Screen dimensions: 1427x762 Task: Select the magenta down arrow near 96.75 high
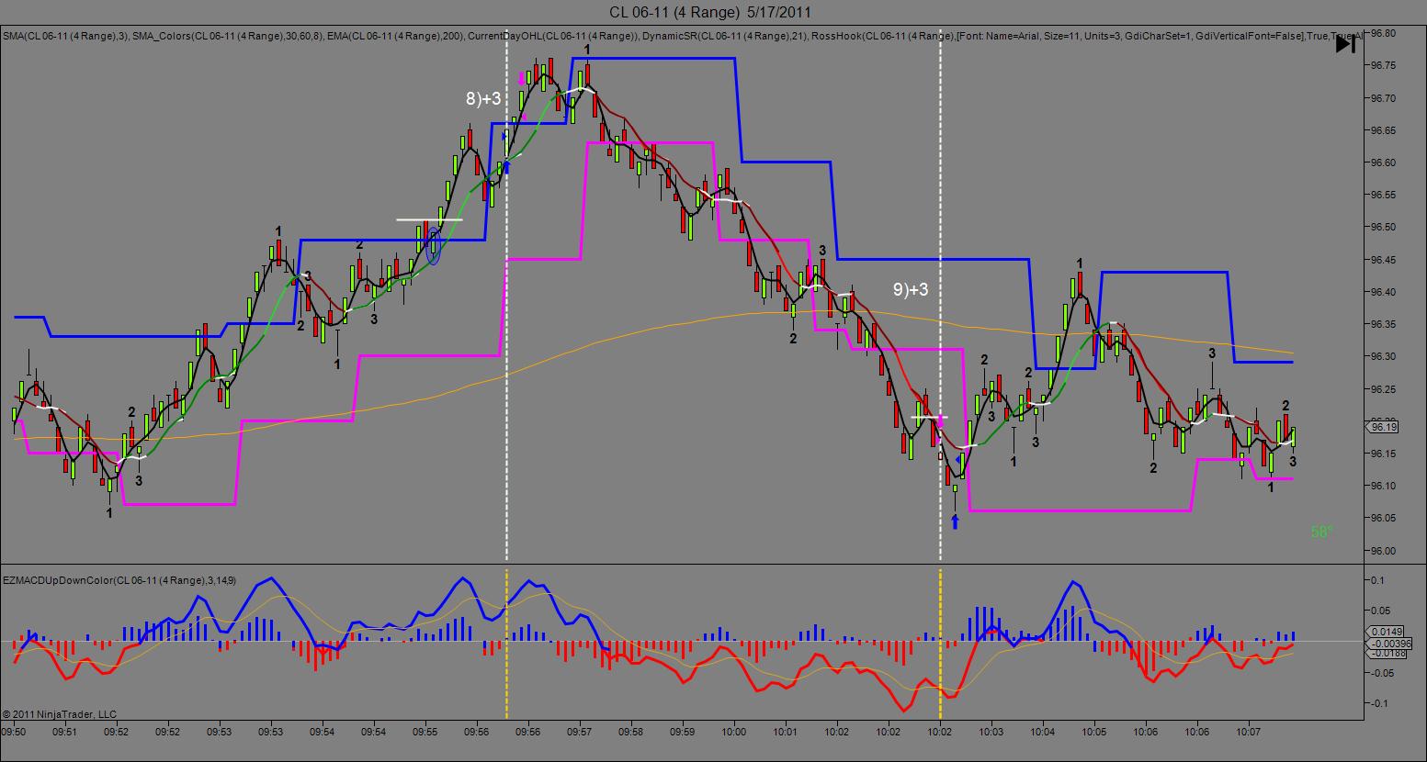click(x=522, y=79)
